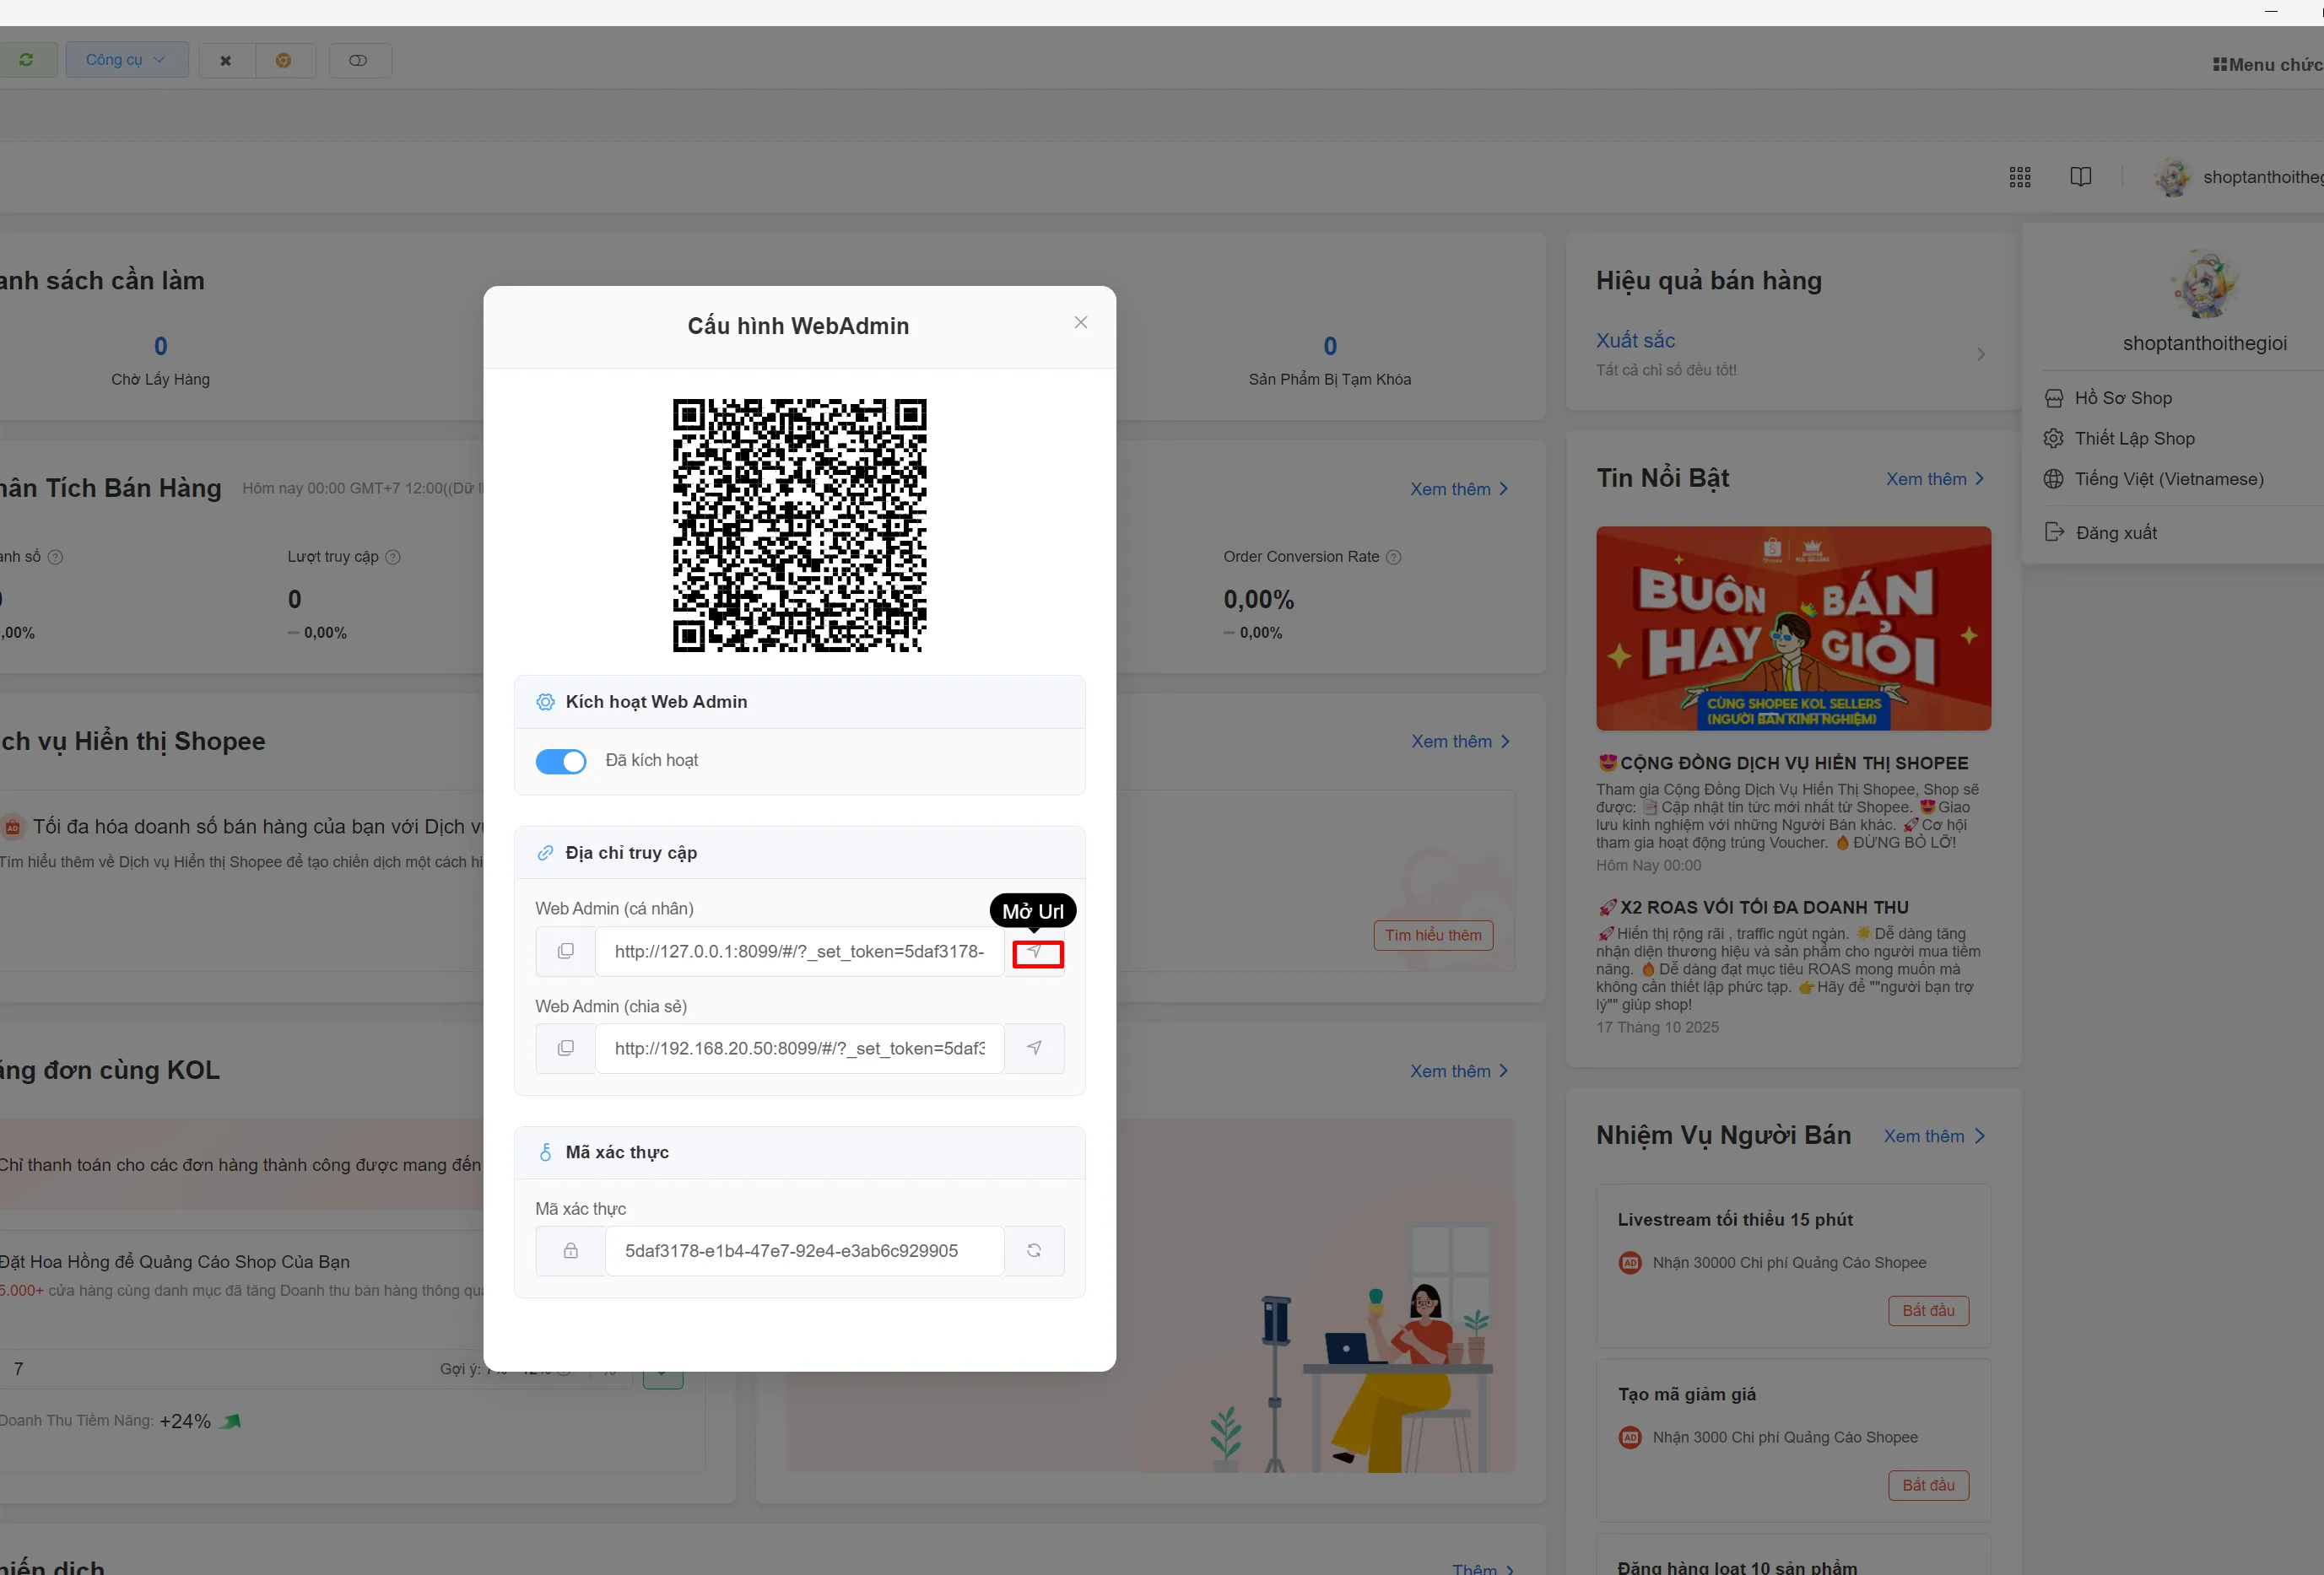Screen dimensions: 2324x1575
Task: Click Xem thêm in Tăng đơn cùng KOL
Action: point(1459,1071)
